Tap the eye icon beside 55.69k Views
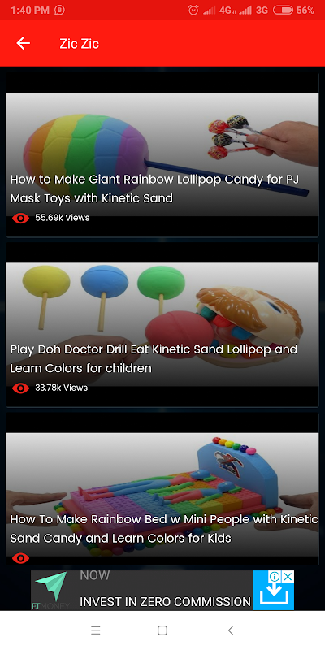Screen dimensions: 325x650 point(21,218)
